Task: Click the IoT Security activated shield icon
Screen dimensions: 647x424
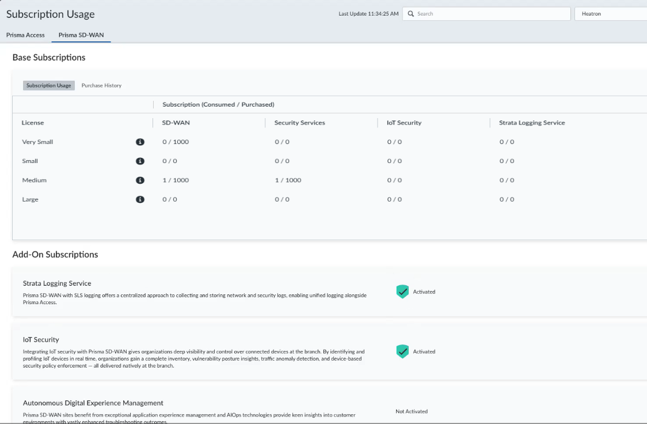Action: (402, 351)
